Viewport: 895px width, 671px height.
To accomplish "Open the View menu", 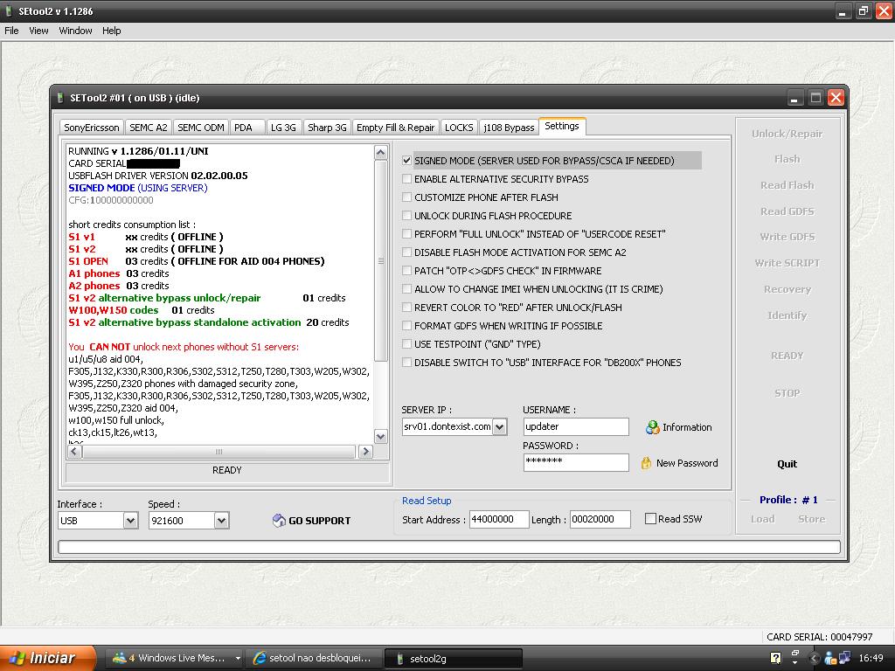I will tap(38, 31).
